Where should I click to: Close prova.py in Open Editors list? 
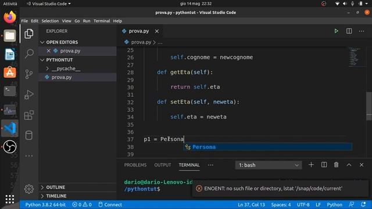click(x=48, y=51)
